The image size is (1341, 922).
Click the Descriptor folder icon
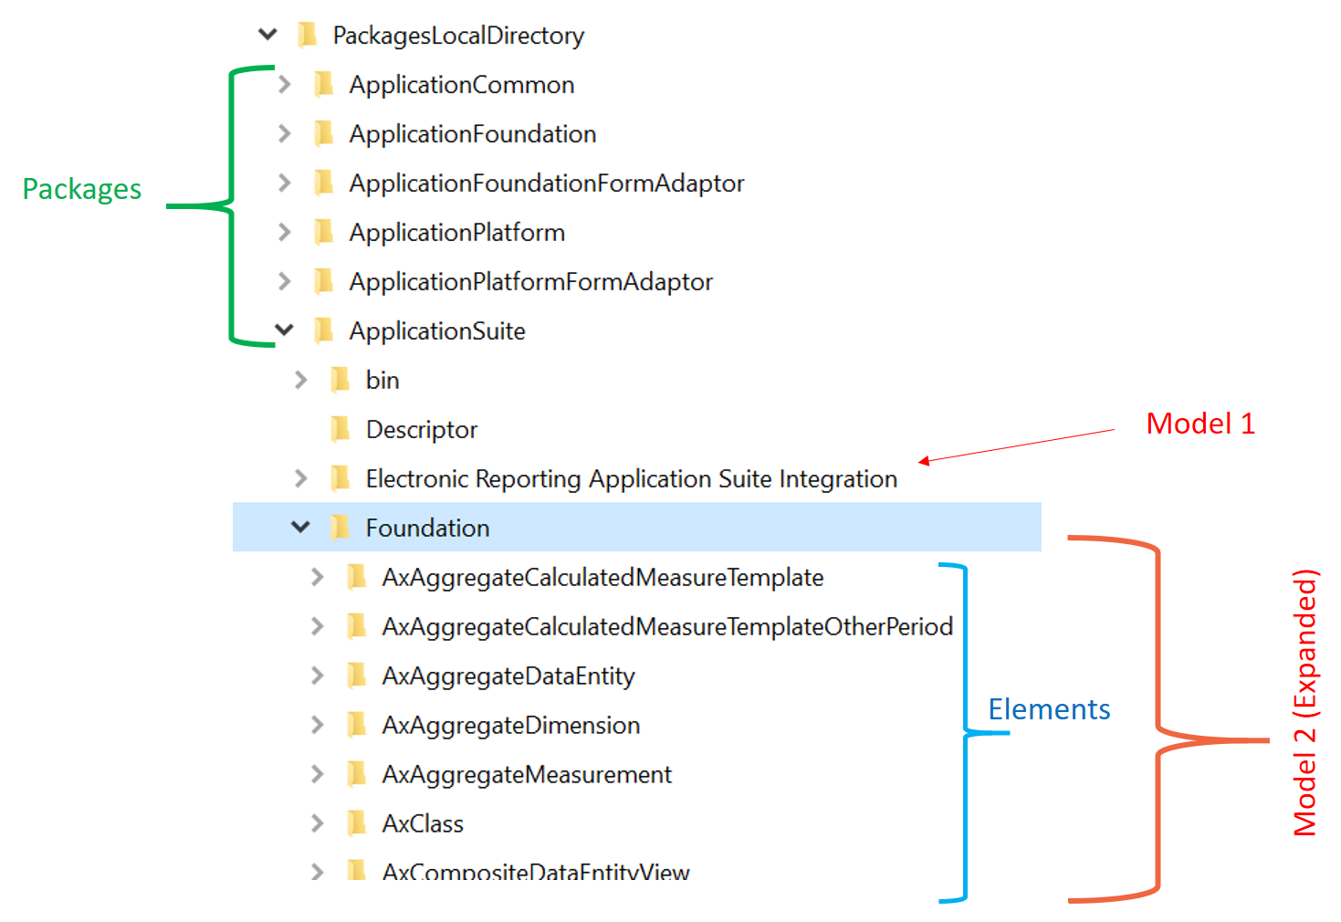(x=340, y=429)
